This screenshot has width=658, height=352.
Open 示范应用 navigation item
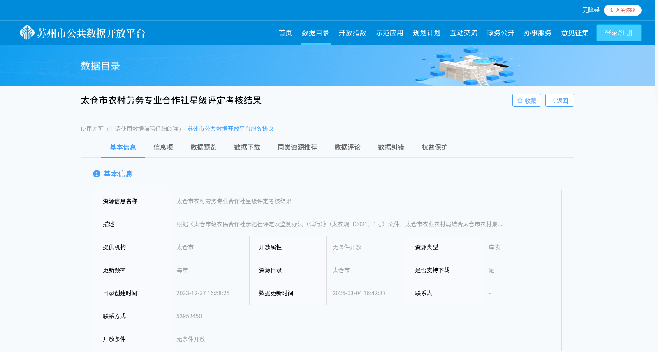389,33
